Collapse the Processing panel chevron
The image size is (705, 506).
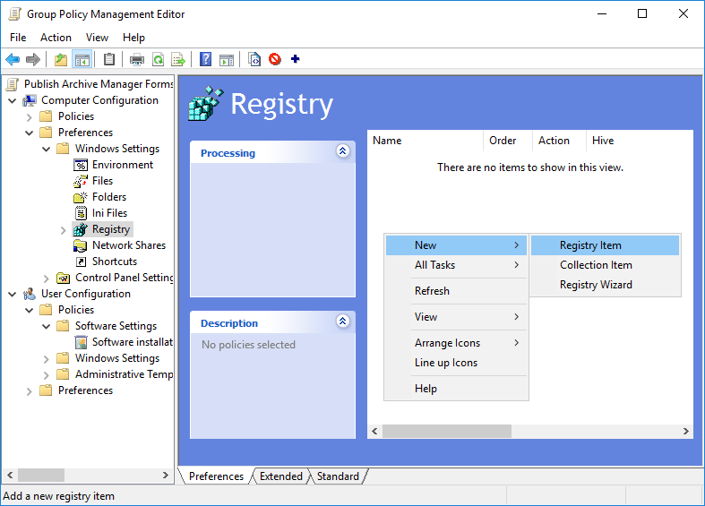(x=342, y=151)
